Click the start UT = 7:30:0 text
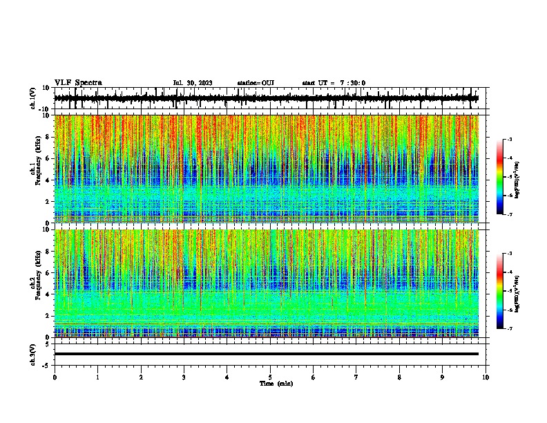This screenshot has height=423, width=547. pos(334,83)
